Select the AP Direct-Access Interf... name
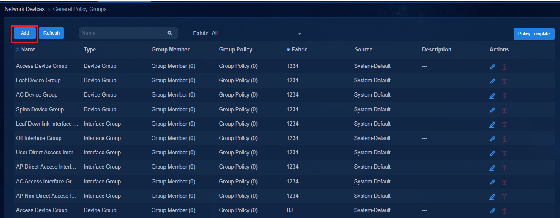 click(x=46, y=167)
